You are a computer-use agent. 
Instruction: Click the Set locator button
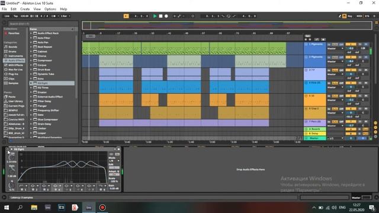tap(307, 36)
